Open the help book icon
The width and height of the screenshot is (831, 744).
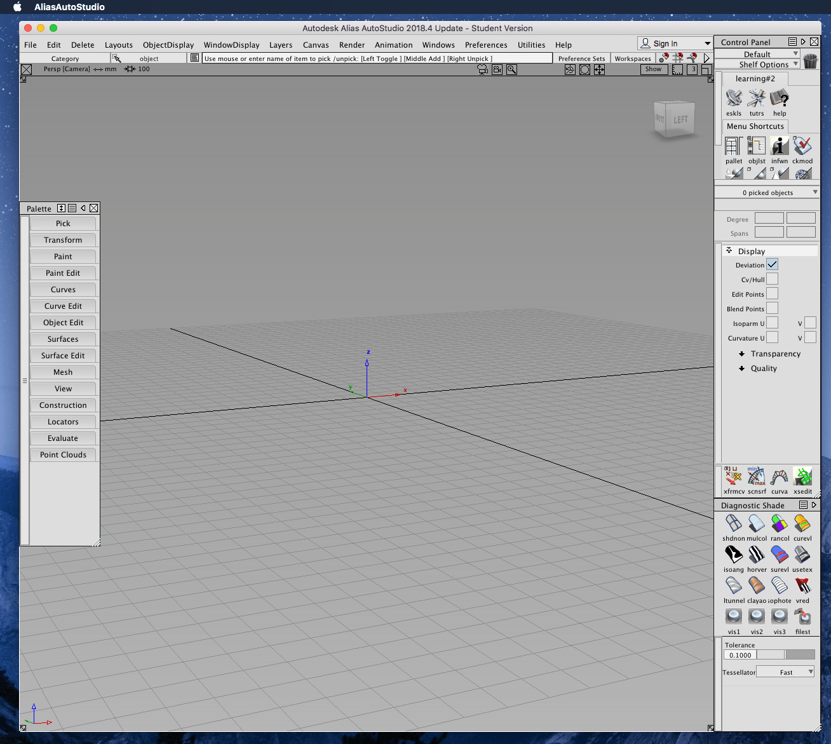point(780,98)
